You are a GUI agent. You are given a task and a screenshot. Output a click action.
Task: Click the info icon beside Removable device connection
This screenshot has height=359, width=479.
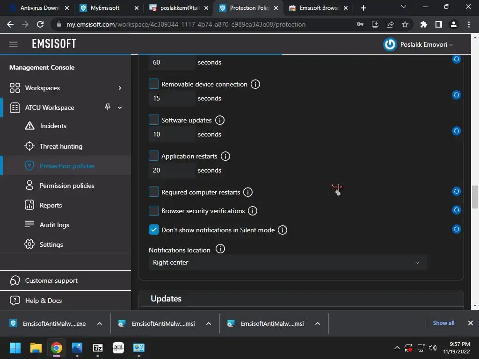(255, 84)
